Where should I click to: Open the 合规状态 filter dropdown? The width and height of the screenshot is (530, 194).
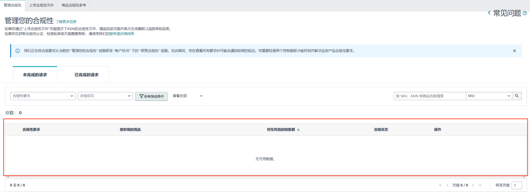(105, 96)
